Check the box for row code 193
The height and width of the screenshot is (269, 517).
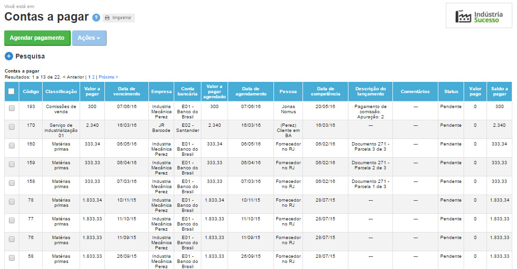point(12,108)
